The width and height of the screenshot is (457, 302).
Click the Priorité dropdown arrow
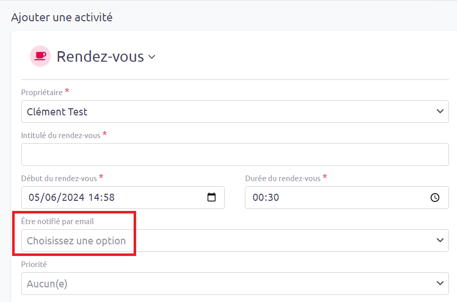(440, 283)
